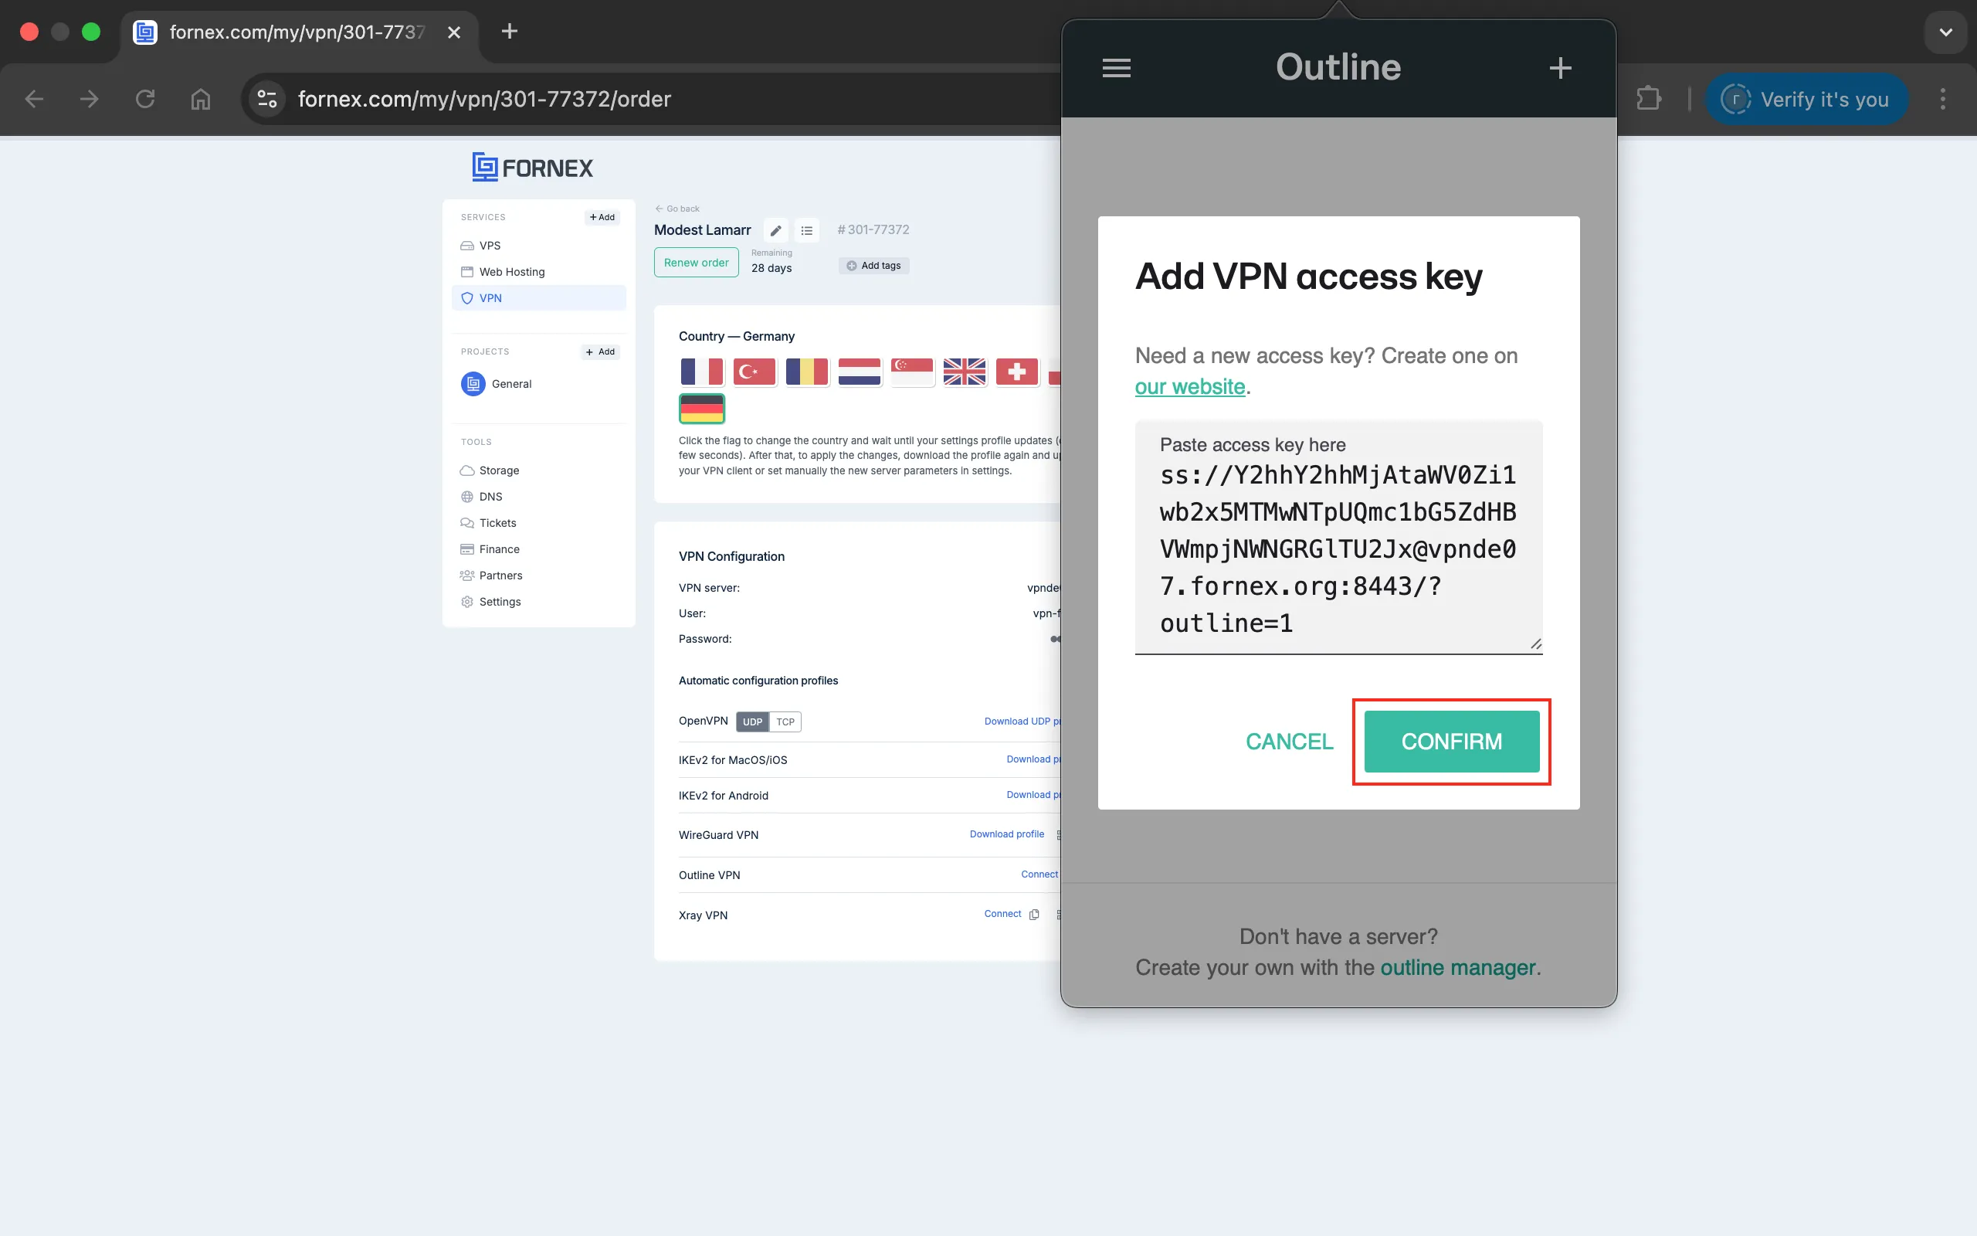Click the address bar URL
Screen dimensions: 1977x1236
[x=484, y=99]
